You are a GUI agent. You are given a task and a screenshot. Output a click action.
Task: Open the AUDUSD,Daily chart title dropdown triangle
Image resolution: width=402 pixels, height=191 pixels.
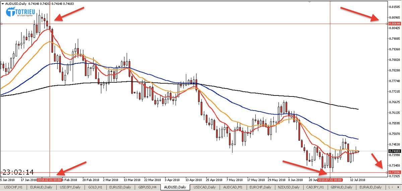3,3
